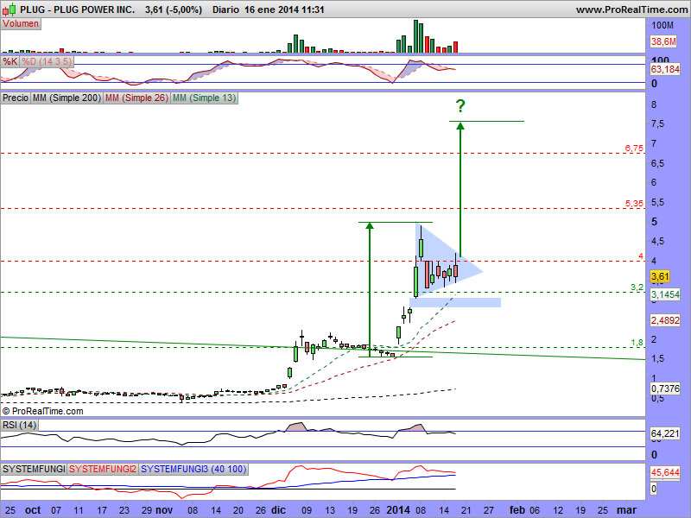Click the Diario timeframe label
This screenshot has width=691, height=518.
[x=225, y=9]
